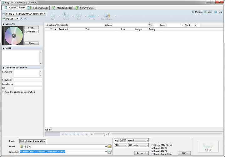
Task: Click the Clear cover art button
Action: (32, 43)
